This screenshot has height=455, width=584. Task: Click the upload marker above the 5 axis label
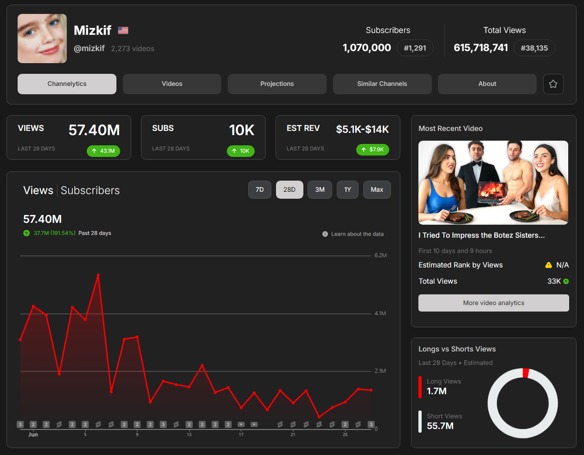85,424
